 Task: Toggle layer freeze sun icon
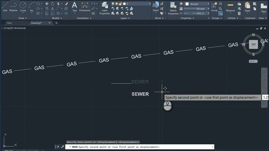click(117, 4)
